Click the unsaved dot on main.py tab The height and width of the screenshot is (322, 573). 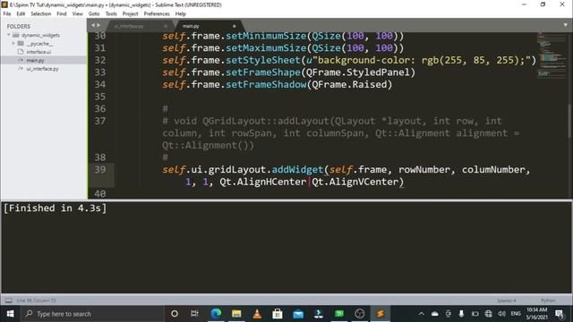pos(235,26)
